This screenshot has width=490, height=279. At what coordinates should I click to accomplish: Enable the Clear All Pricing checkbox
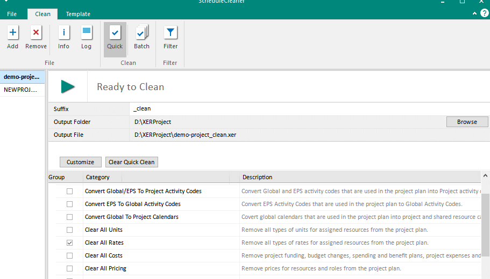point(70,268)
